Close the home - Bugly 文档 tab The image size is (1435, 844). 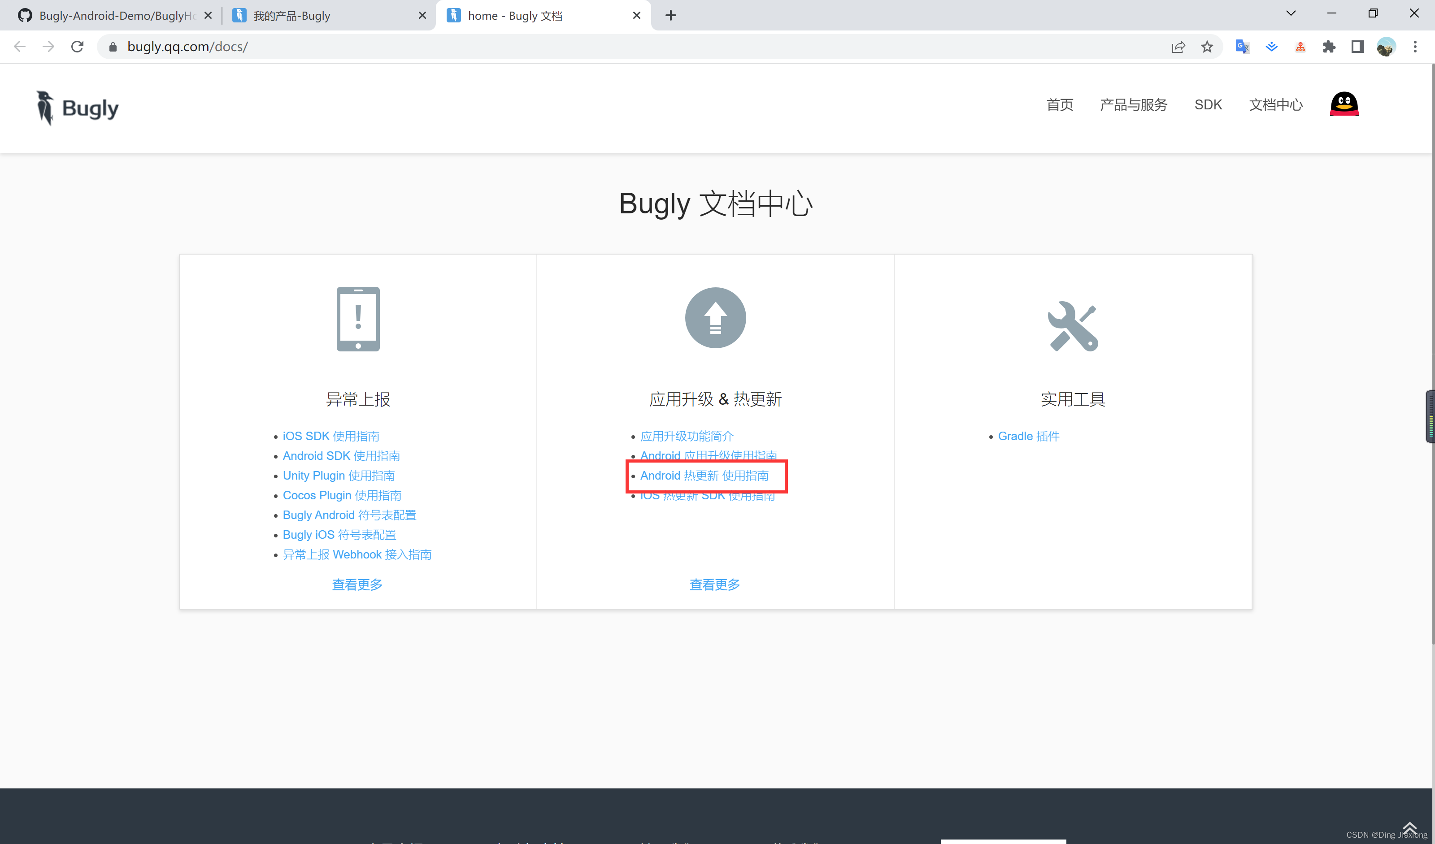click(637, 15)
